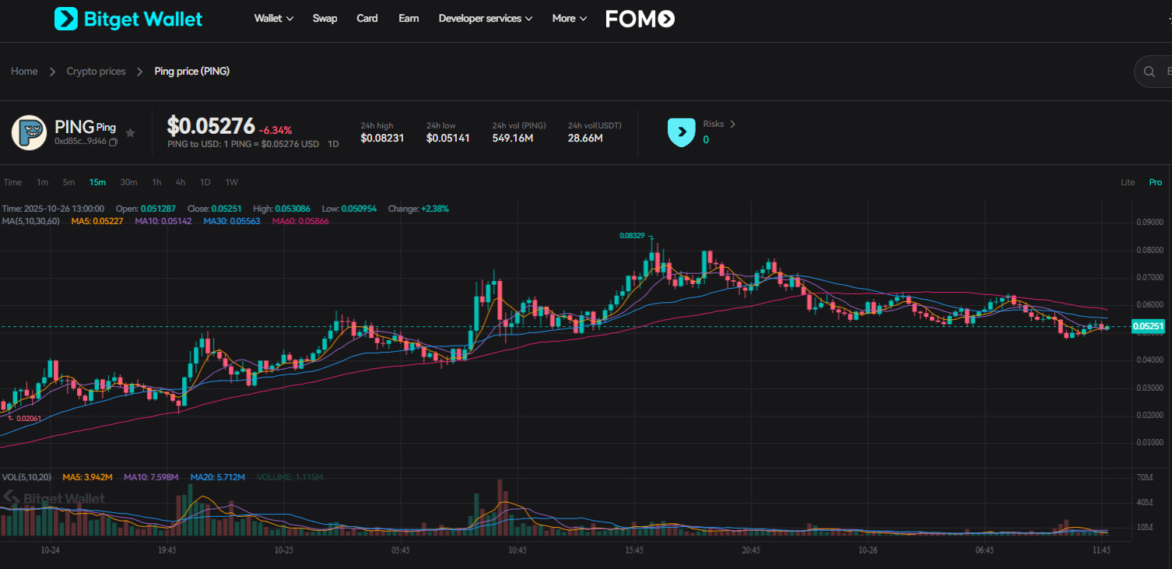
Task: Click the search magnifier icon
Action: click(1149, 71)
